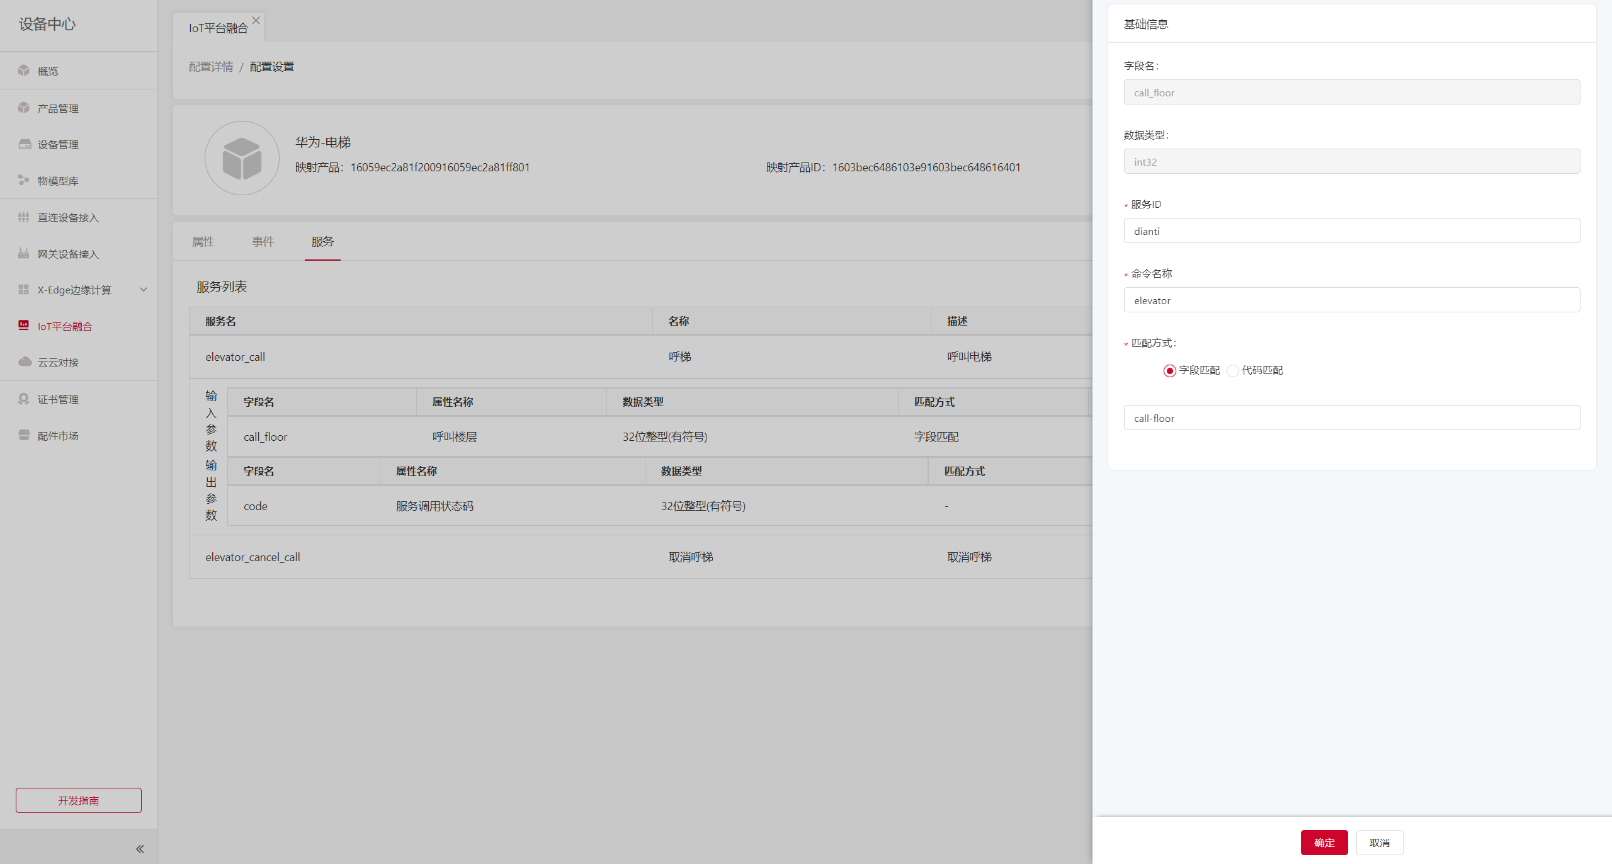Open the 开发指南 developer guide
Screen dimensions: 1612x864
tap(79, 800)
